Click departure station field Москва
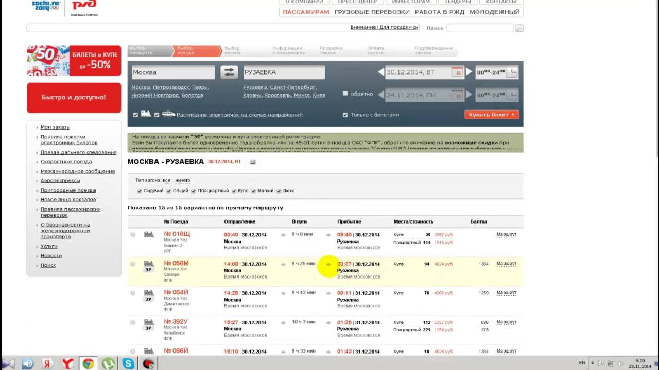This screenshot has height=370, width=659. tap(173, 72)
